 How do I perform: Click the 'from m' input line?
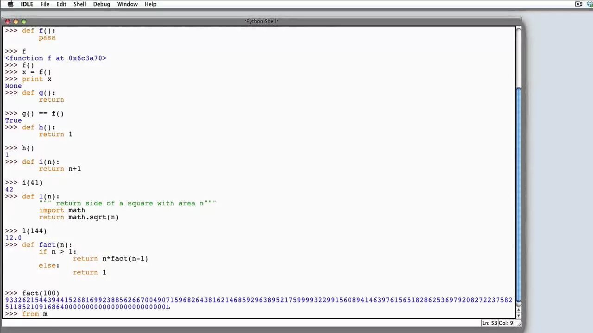[26, 314]
